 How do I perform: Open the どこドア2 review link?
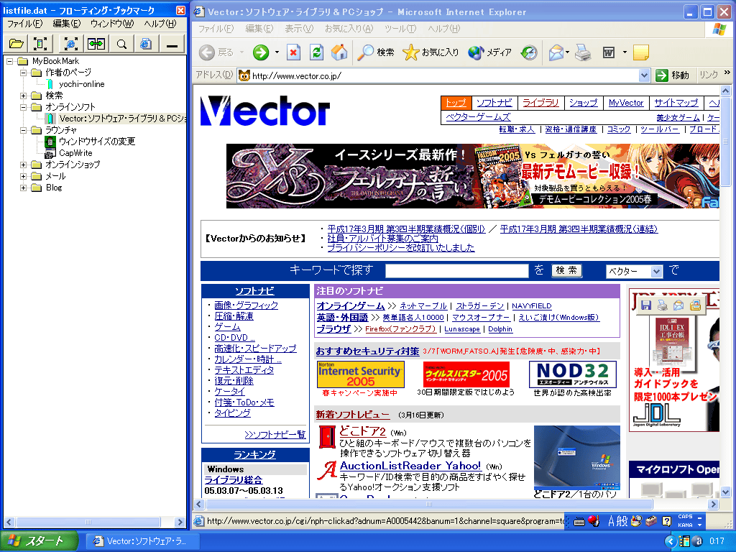click(362, 431)
